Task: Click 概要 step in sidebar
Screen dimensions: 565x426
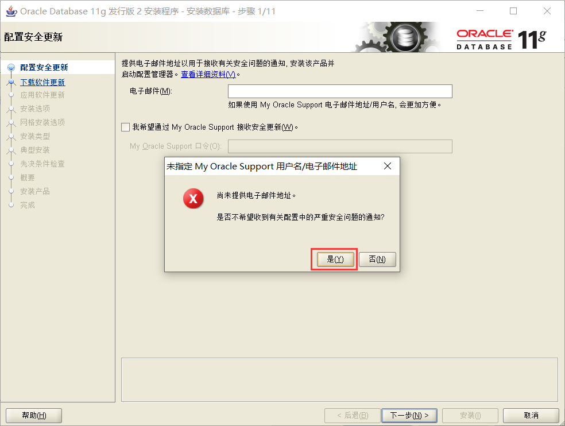Action: click(28, 177)
